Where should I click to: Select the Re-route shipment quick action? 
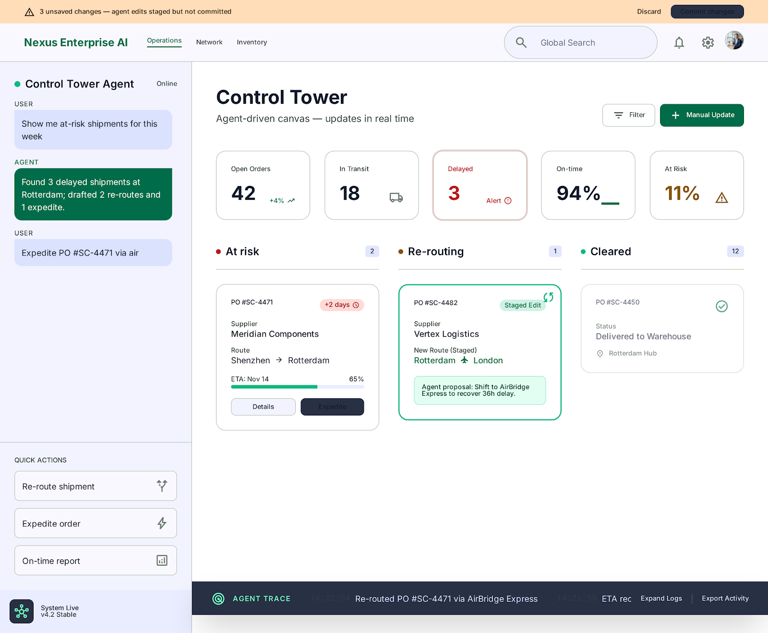click(96, 486)
